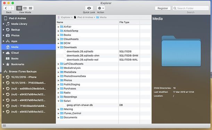Switch to column view mode

tap(25, 8)
